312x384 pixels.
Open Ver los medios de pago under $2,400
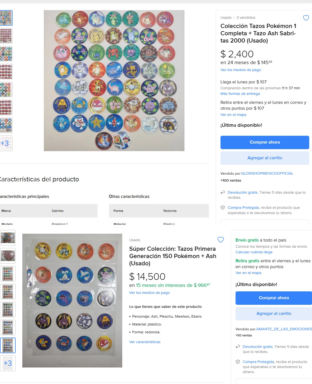tap(241, 70)
